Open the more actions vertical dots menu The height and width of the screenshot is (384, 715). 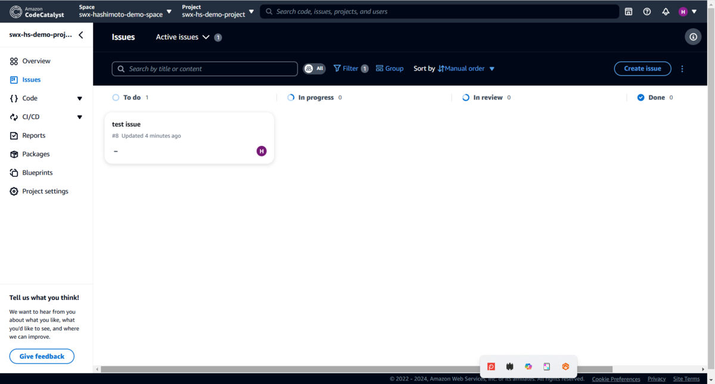coord(682,68)
